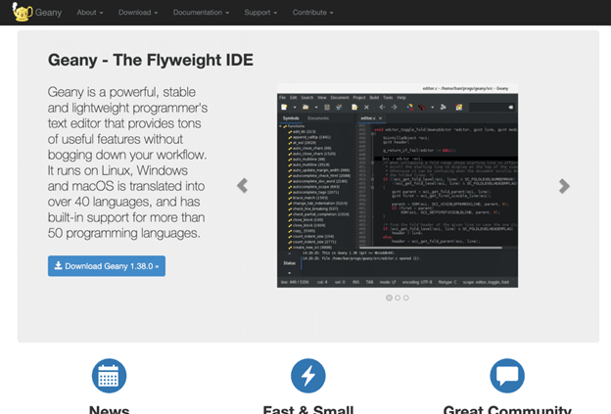Advance carousel with right chevron arrow
Screen dimensions: 611x414
pyautogui.click(x=564, y=186)
